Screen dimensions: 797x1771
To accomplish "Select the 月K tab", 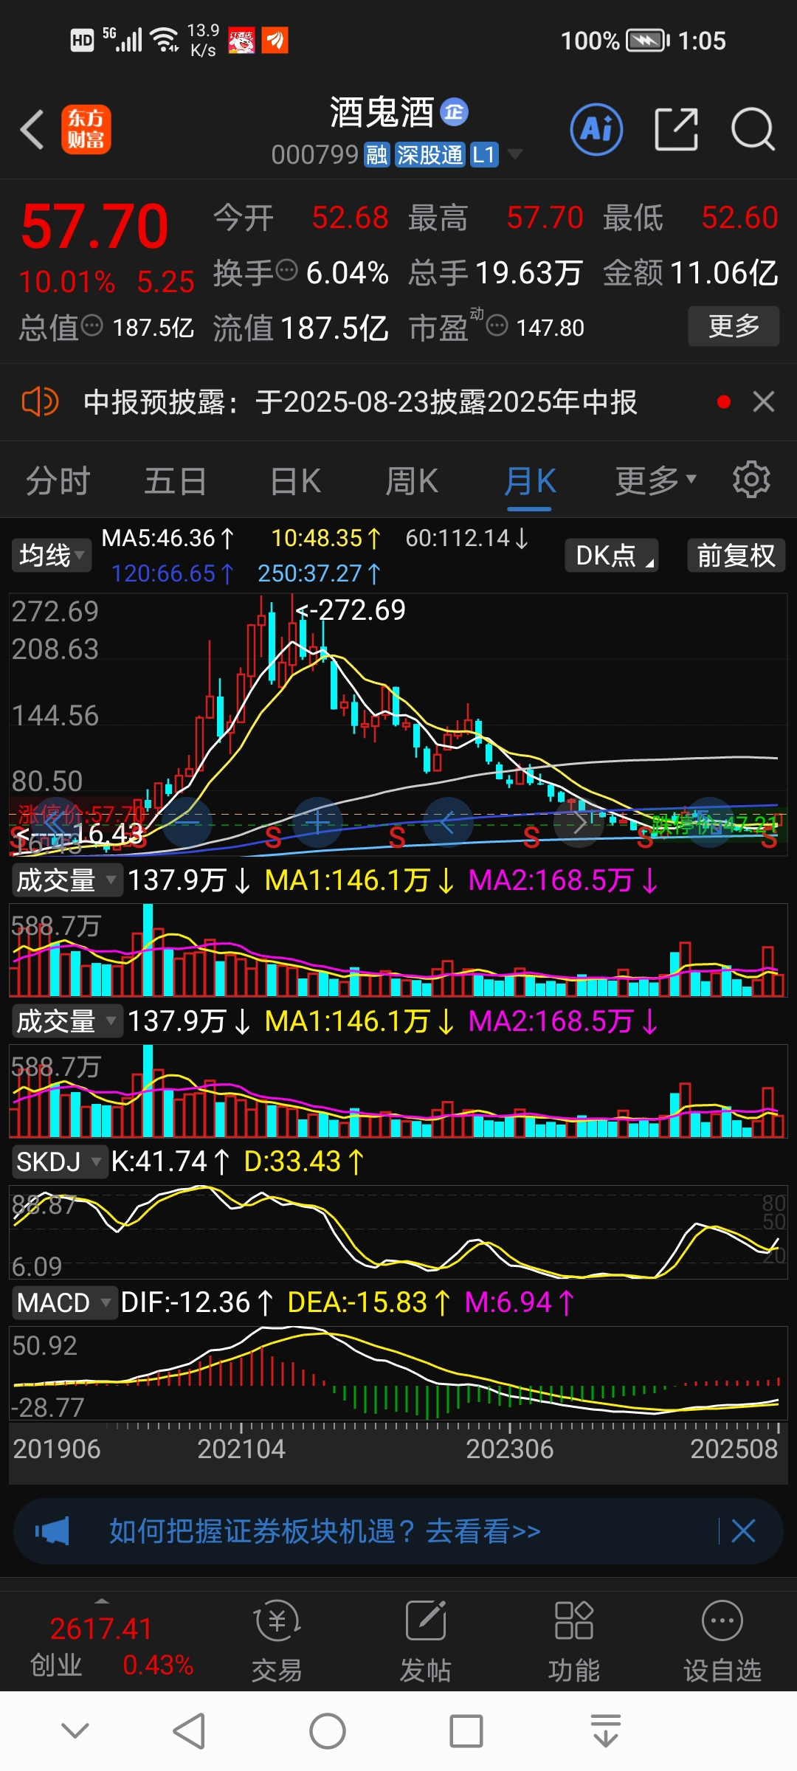I will click(530, 481).
